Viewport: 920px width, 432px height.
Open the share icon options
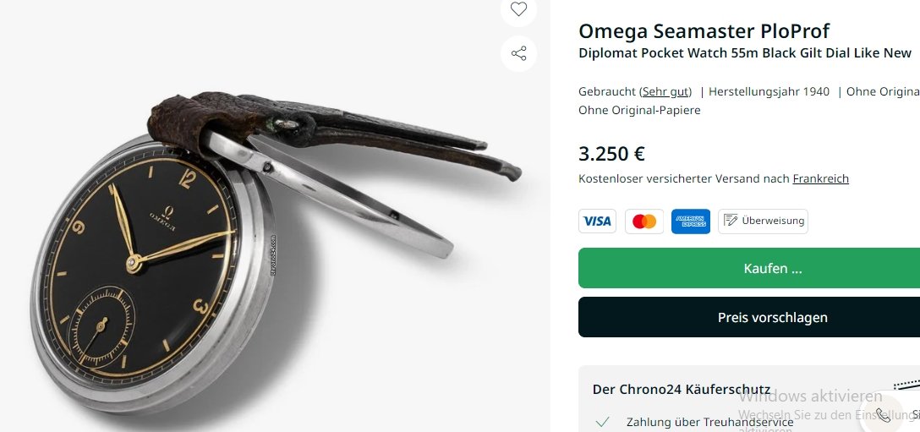[518, 54]
